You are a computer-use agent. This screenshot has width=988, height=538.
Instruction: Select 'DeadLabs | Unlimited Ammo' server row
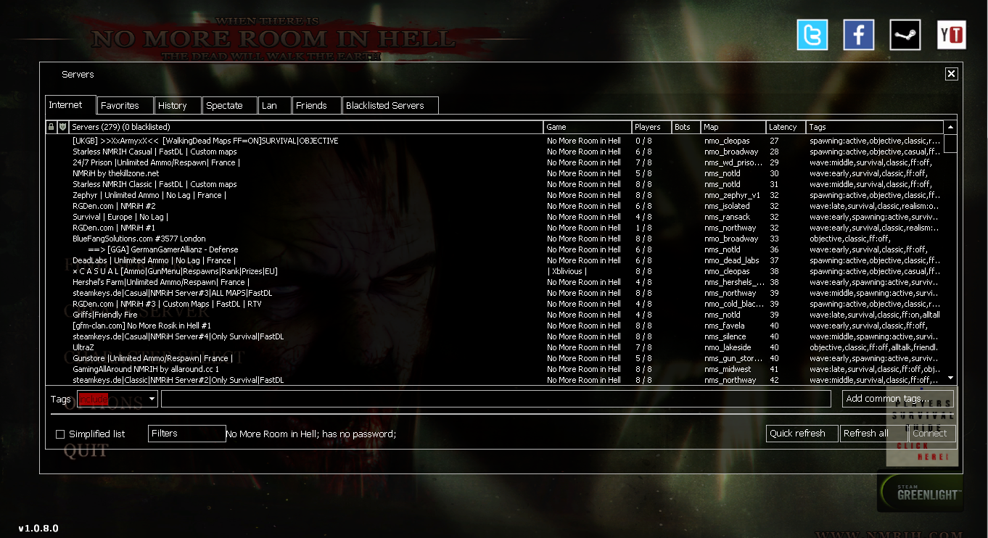pyautogui.click(x=495, y=260)
